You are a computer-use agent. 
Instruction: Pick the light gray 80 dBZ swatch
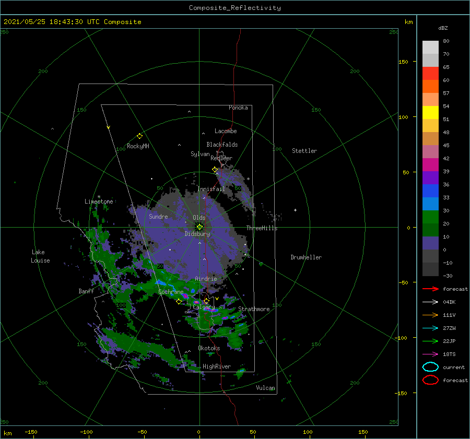430,47
